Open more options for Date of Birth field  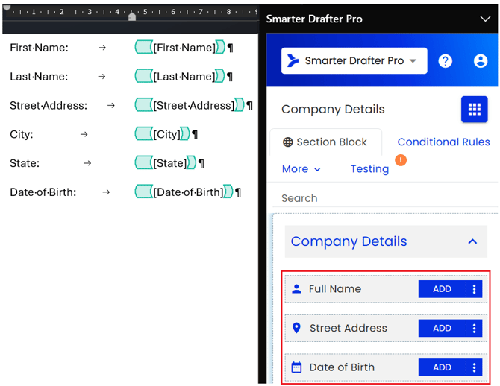tap(474, 367)
